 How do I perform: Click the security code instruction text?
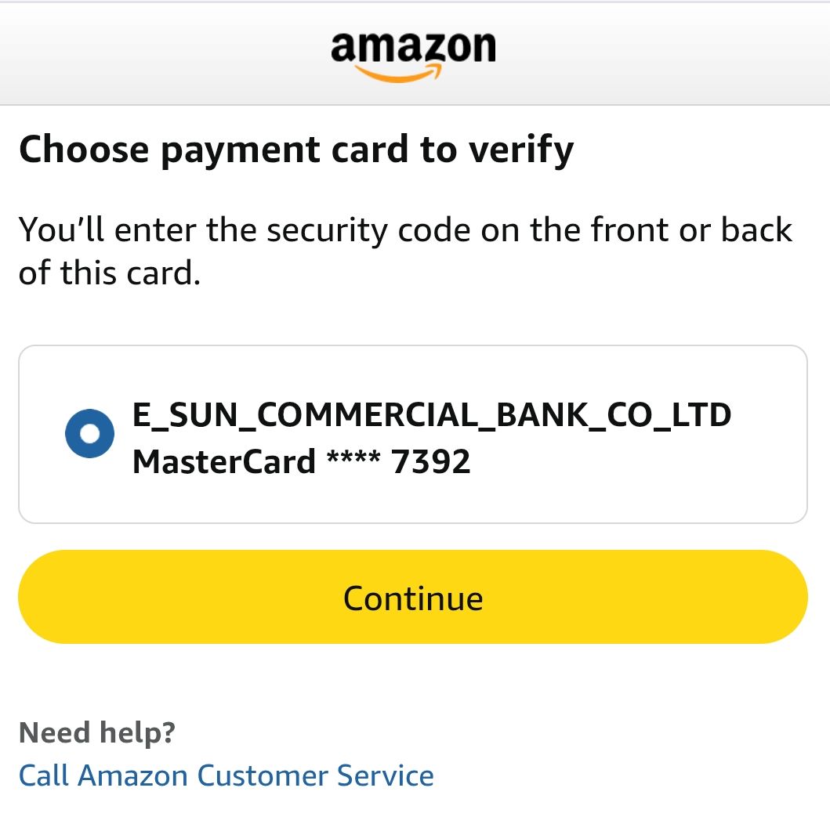(405, 231)
